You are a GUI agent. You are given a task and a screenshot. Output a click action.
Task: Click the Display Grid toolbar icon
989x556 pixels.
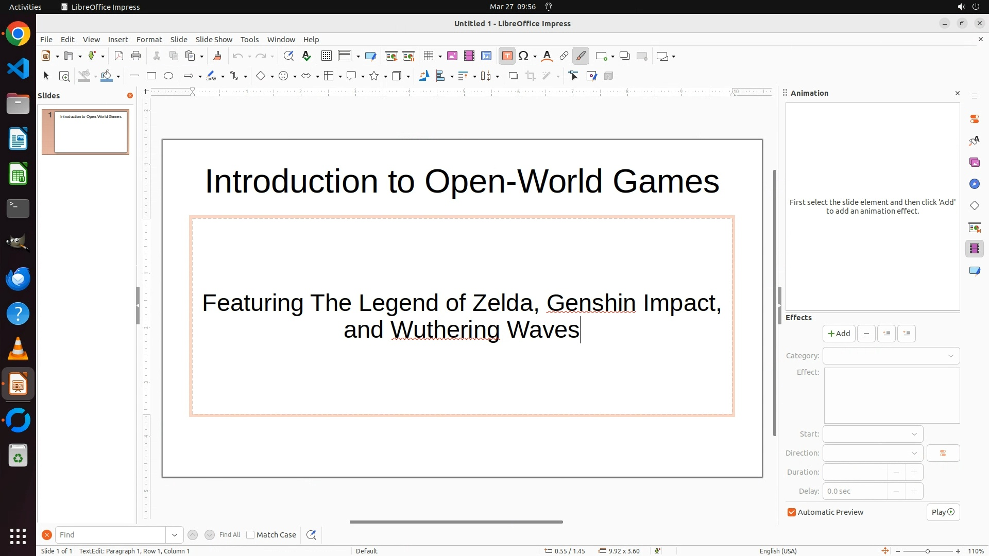click(x=326, y=56)
